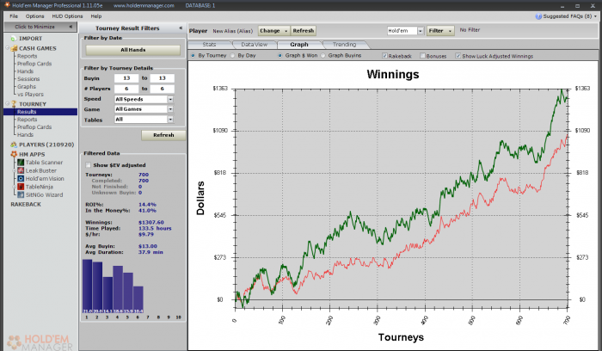
Task: Click the All Hands date filter button
Action: (132, 50)
